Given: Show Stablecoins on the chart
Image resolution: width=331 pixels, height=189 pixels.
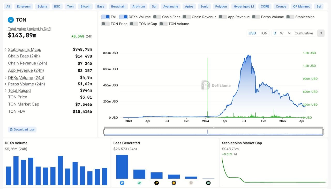Looking at the screenshot, I should [290, 17].
